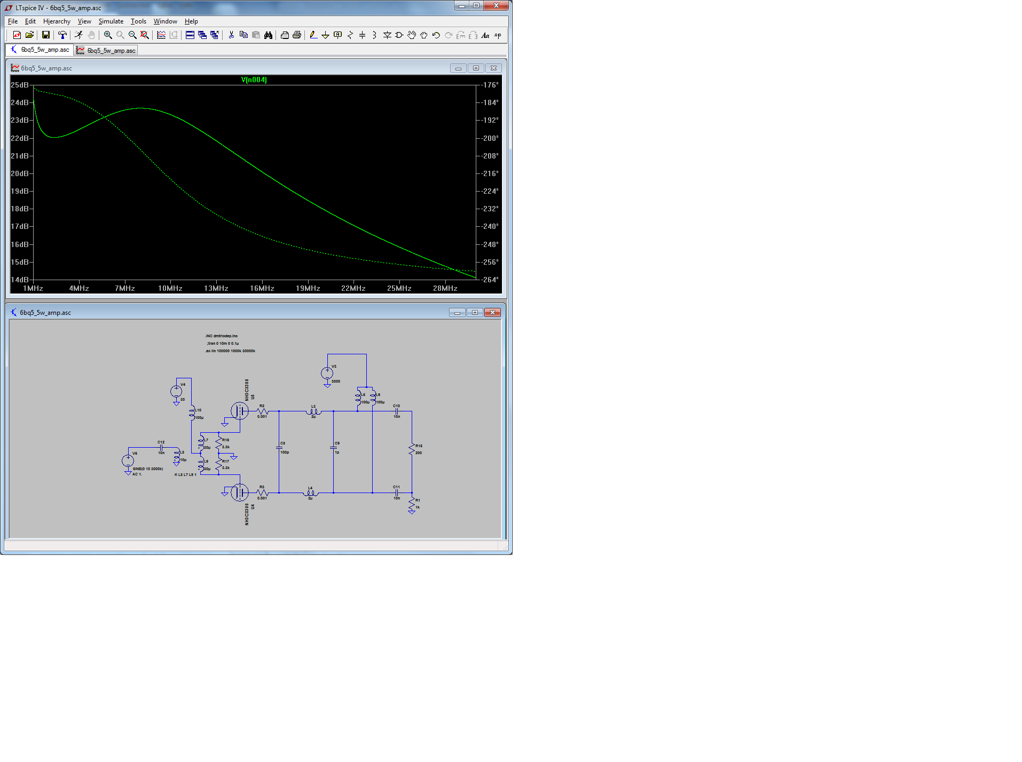Create a new schematic from toolbar
Image resolution: width=1022 pixels, height=762 pixels.
[17, 35]
